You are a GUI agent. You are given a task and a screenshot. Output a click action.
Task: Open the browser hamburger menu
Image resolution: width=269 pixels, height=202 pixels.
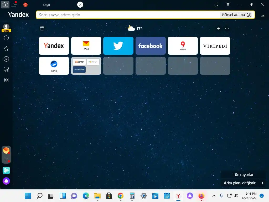pos(228,5)
